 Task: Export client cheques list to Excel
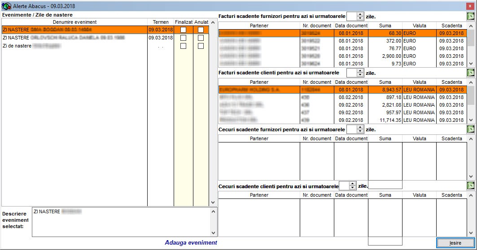471,185
